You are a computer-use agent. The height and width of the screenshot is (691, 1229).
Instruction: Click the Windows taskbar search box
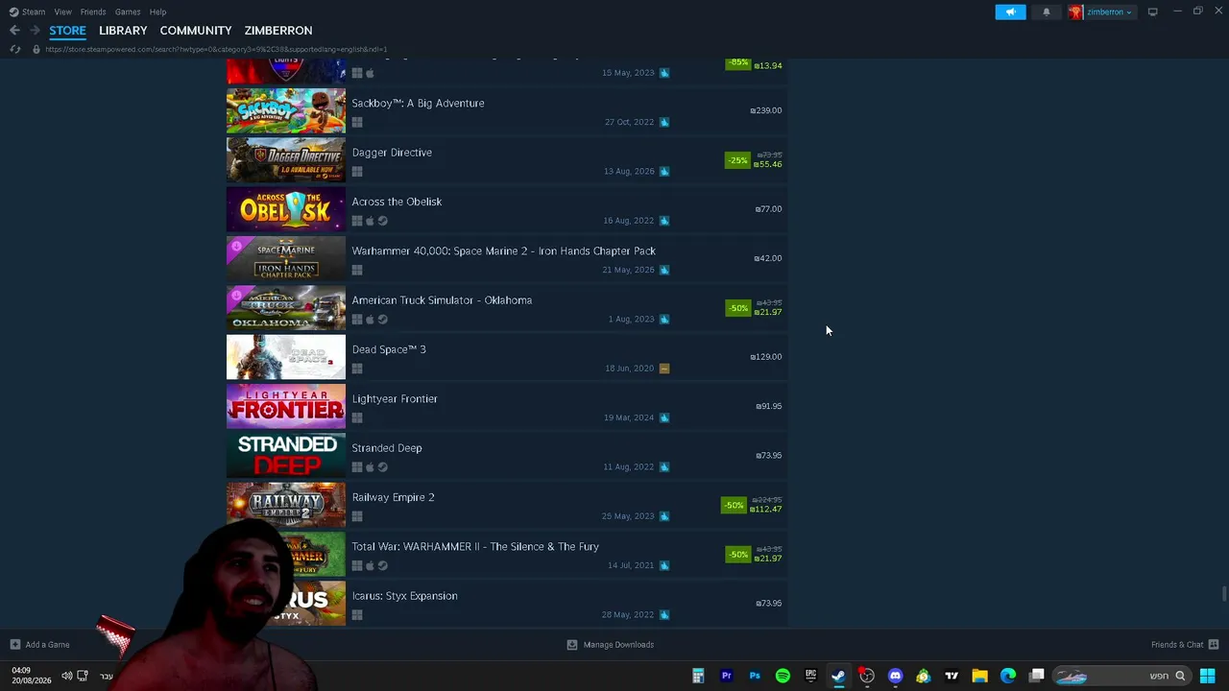(x=1122, y=676)
